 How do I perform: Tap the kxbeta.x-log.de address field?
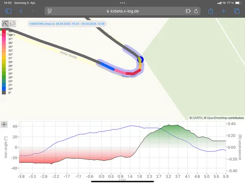coord(122,11)
